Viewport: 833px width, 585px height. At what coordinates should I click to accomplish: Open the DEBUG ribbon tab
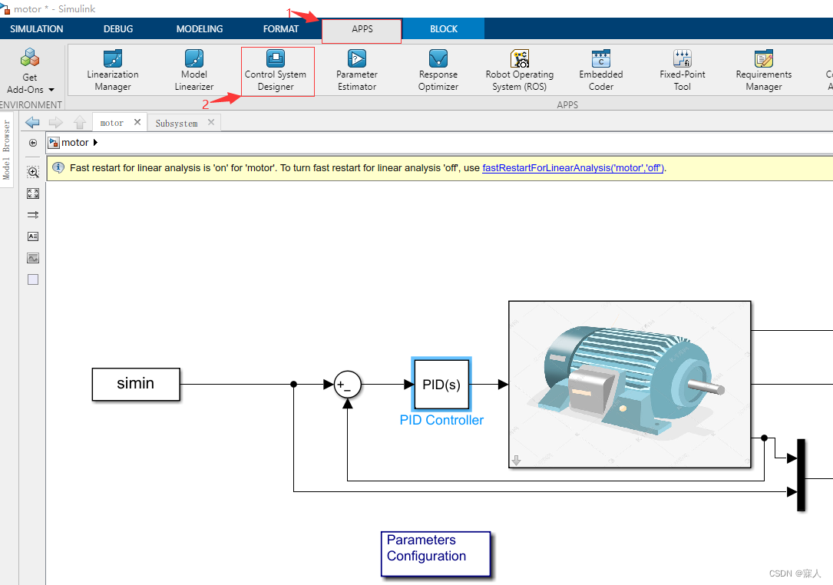click(117, 28)
